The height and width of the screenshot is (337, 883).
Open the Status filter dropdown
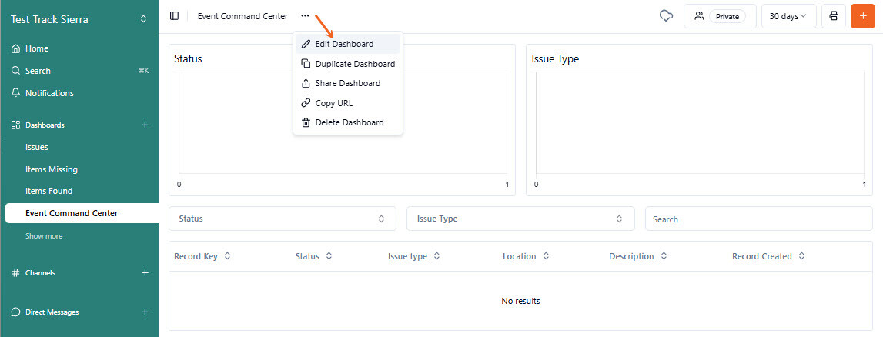pyautogui.click(x=282, y=219)
